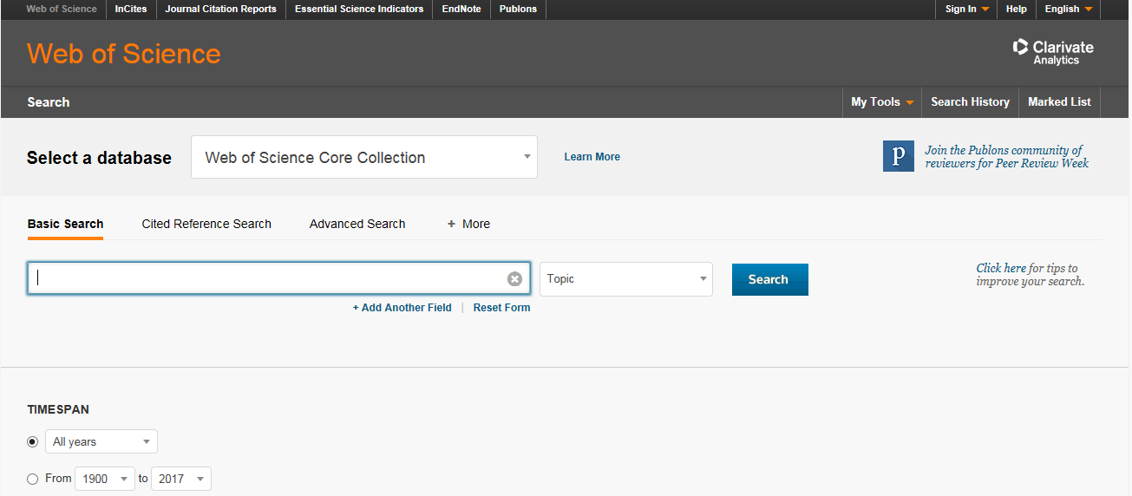The width and height of the screenshot is (1132, 496).
Task: Open EndNote from the top bar
Action: point(461,9)
